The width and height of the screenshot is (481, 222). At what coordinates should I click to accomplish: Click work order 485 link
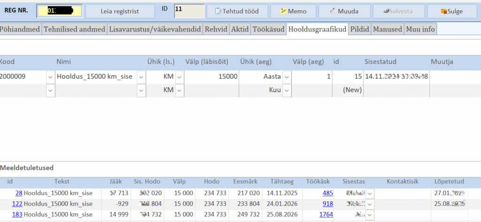(x=327, y=193)
